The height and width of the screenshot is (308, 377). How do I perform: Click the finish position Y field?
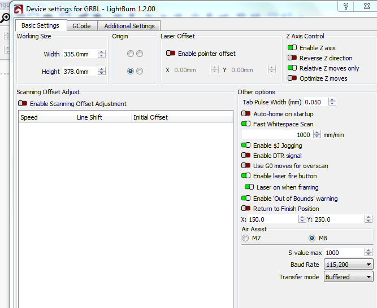click(x=339, y=219)
